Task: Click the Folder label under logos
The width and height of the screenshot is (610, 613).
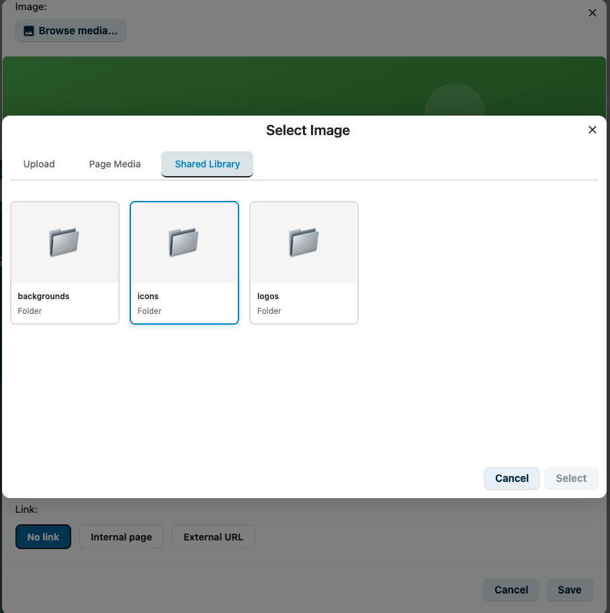Action: tap(269, 311)
